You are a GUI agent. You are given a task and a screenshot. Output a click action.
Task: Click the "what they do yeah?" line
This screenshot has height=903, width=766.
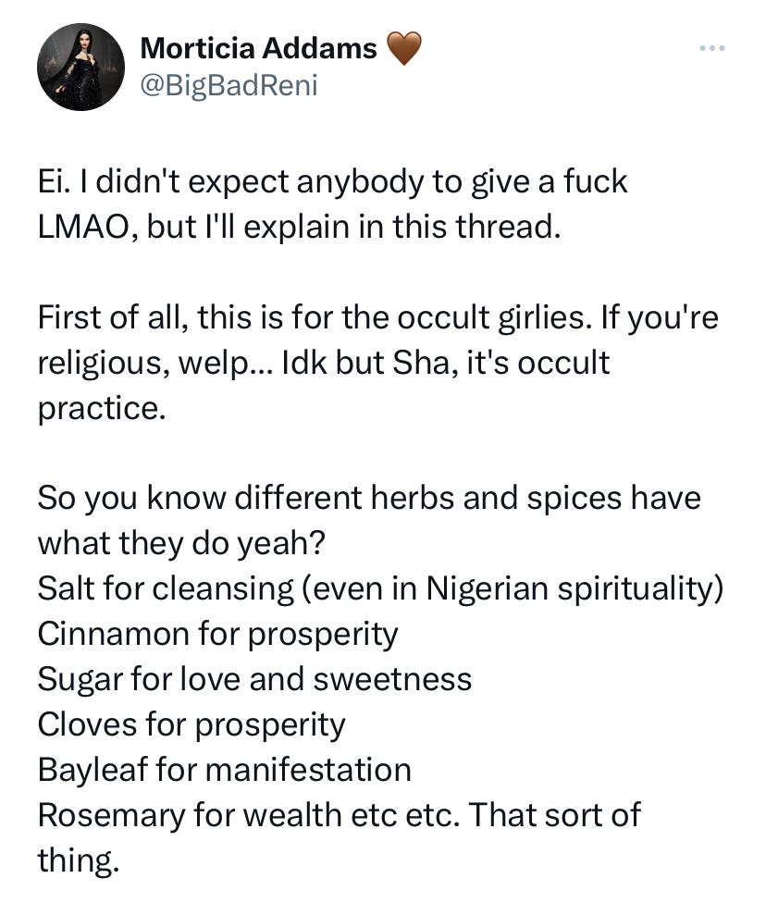(x=181, y=544)
